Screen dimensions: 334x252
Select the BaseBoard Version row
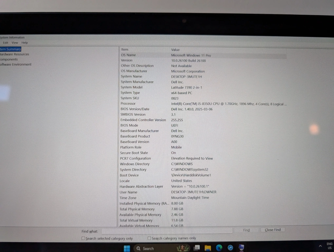coord(203,142)
